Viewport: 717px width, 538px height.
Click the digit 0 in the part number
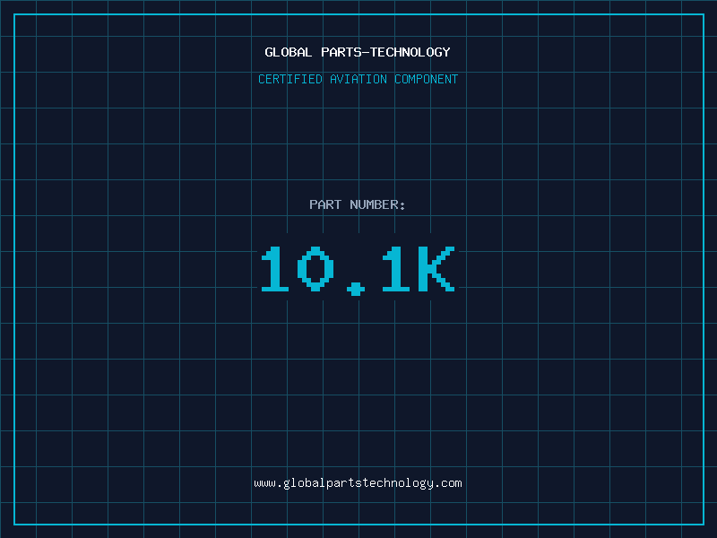[315, 270]
